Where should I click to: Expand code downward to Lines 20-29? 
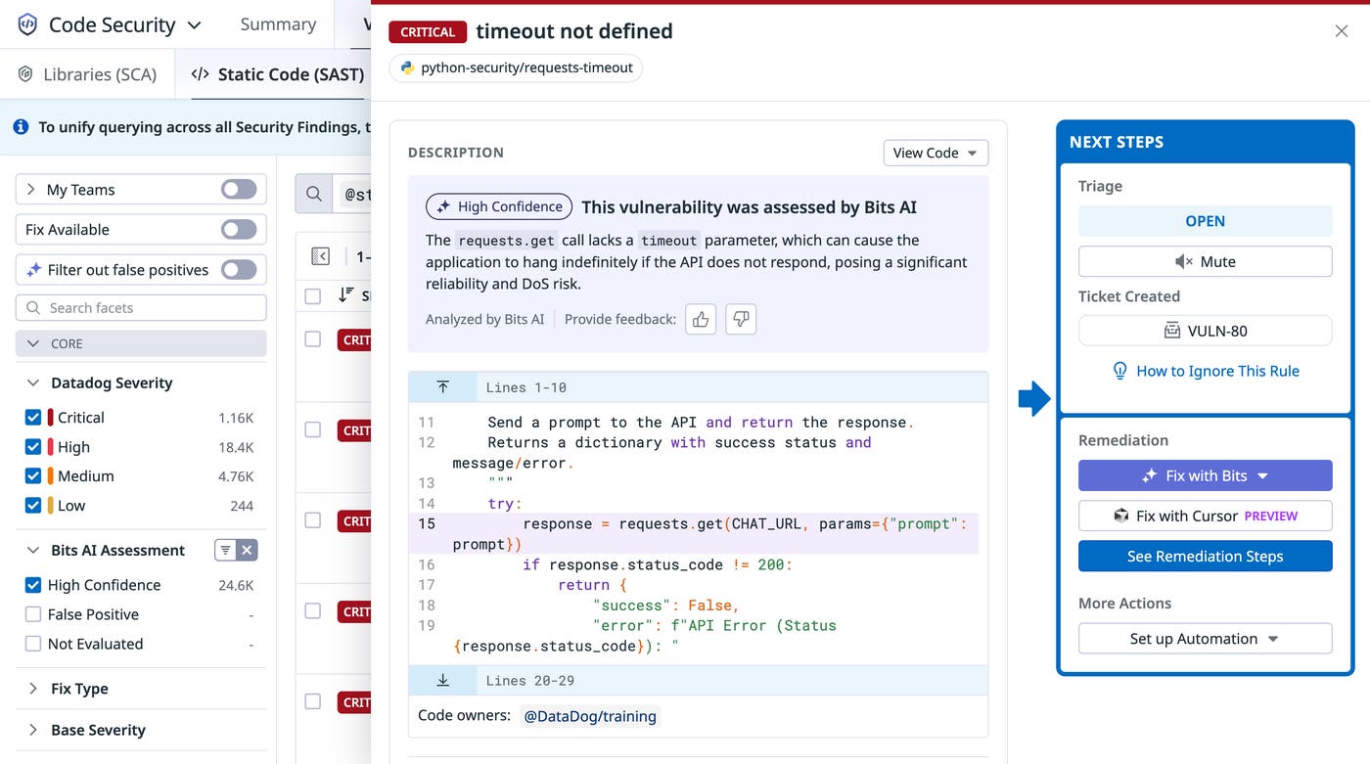point(442,680)
